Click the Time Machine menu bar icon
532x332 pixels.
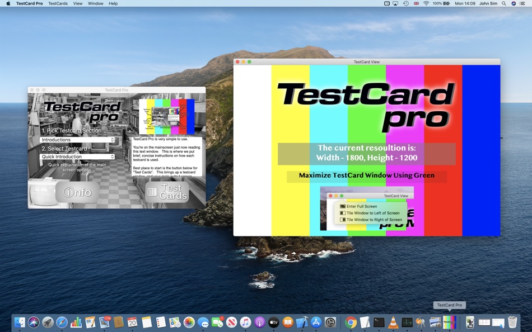click(406, 3)
